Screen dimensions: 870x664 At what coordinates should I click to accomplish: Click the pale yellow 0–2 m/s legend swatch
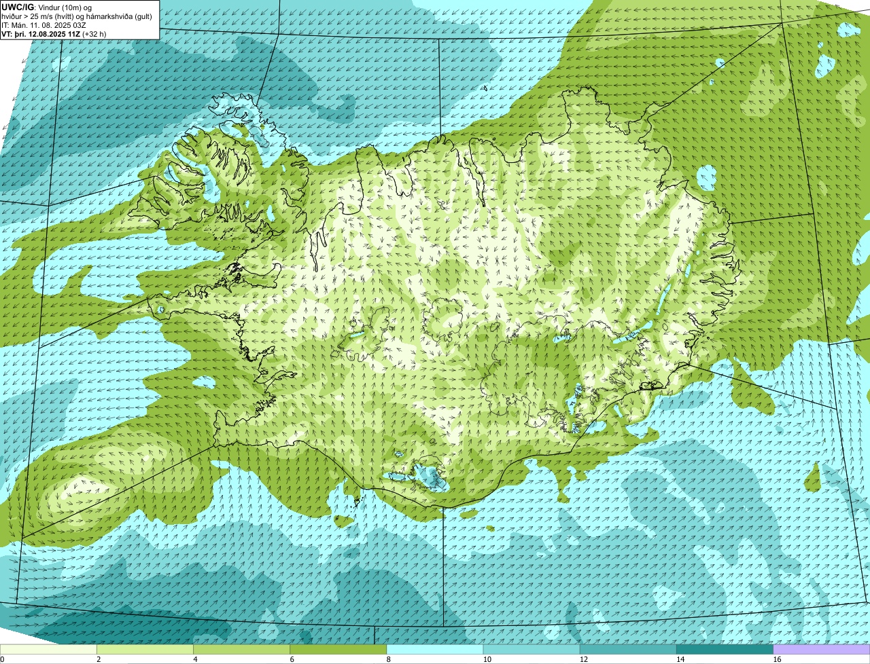point(48,649)
